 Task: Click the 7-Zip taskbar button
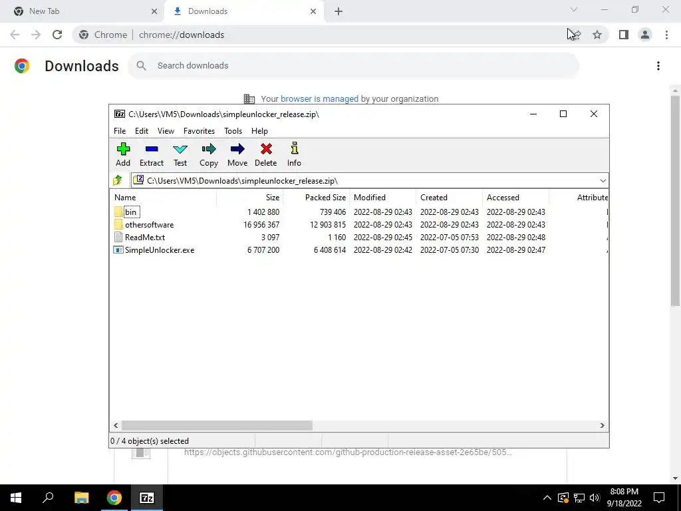coord(147,498)
